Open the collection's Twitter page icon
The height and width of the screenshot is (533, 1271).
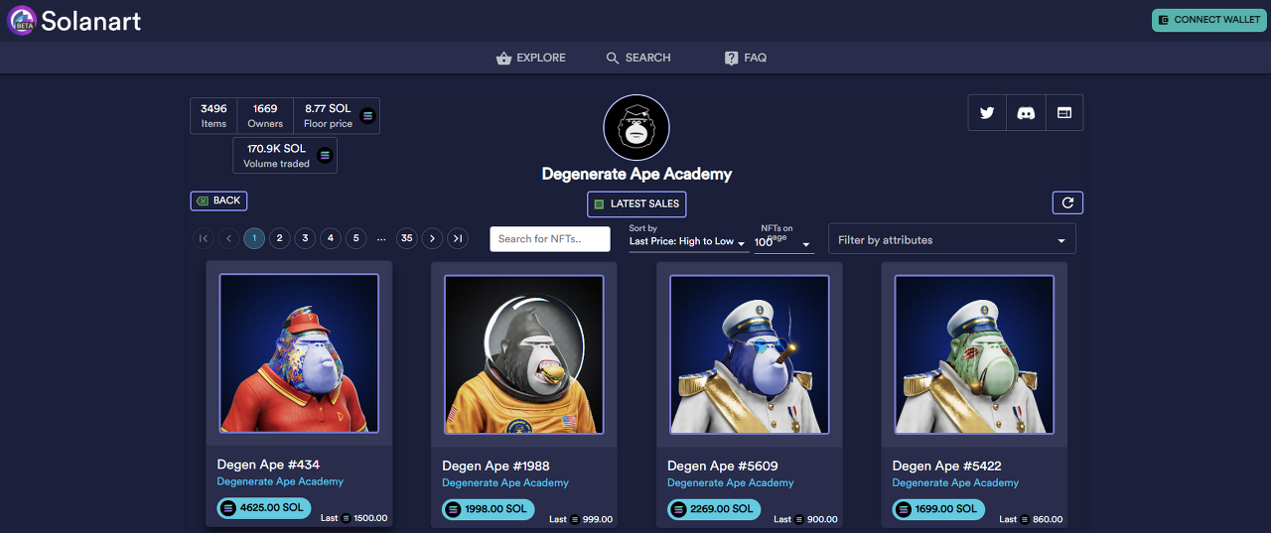point(987,113)
